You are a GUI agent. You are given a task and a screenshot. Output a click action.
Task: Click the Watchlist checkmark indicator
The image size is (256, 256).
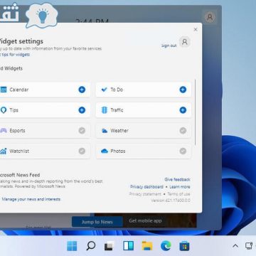tap(82, 151)
